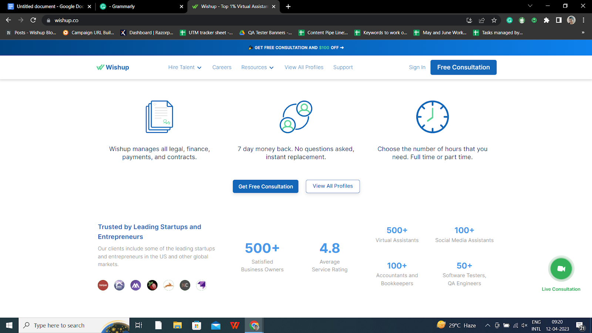The width and height of the screenshot is (592, 333).
Task: Click the instant replacement people icon
Action: tap(296, 117)
